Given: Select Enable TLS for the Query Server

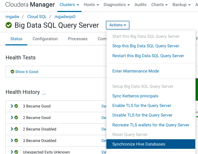Looking at the screenshot, I should point(142,106).
